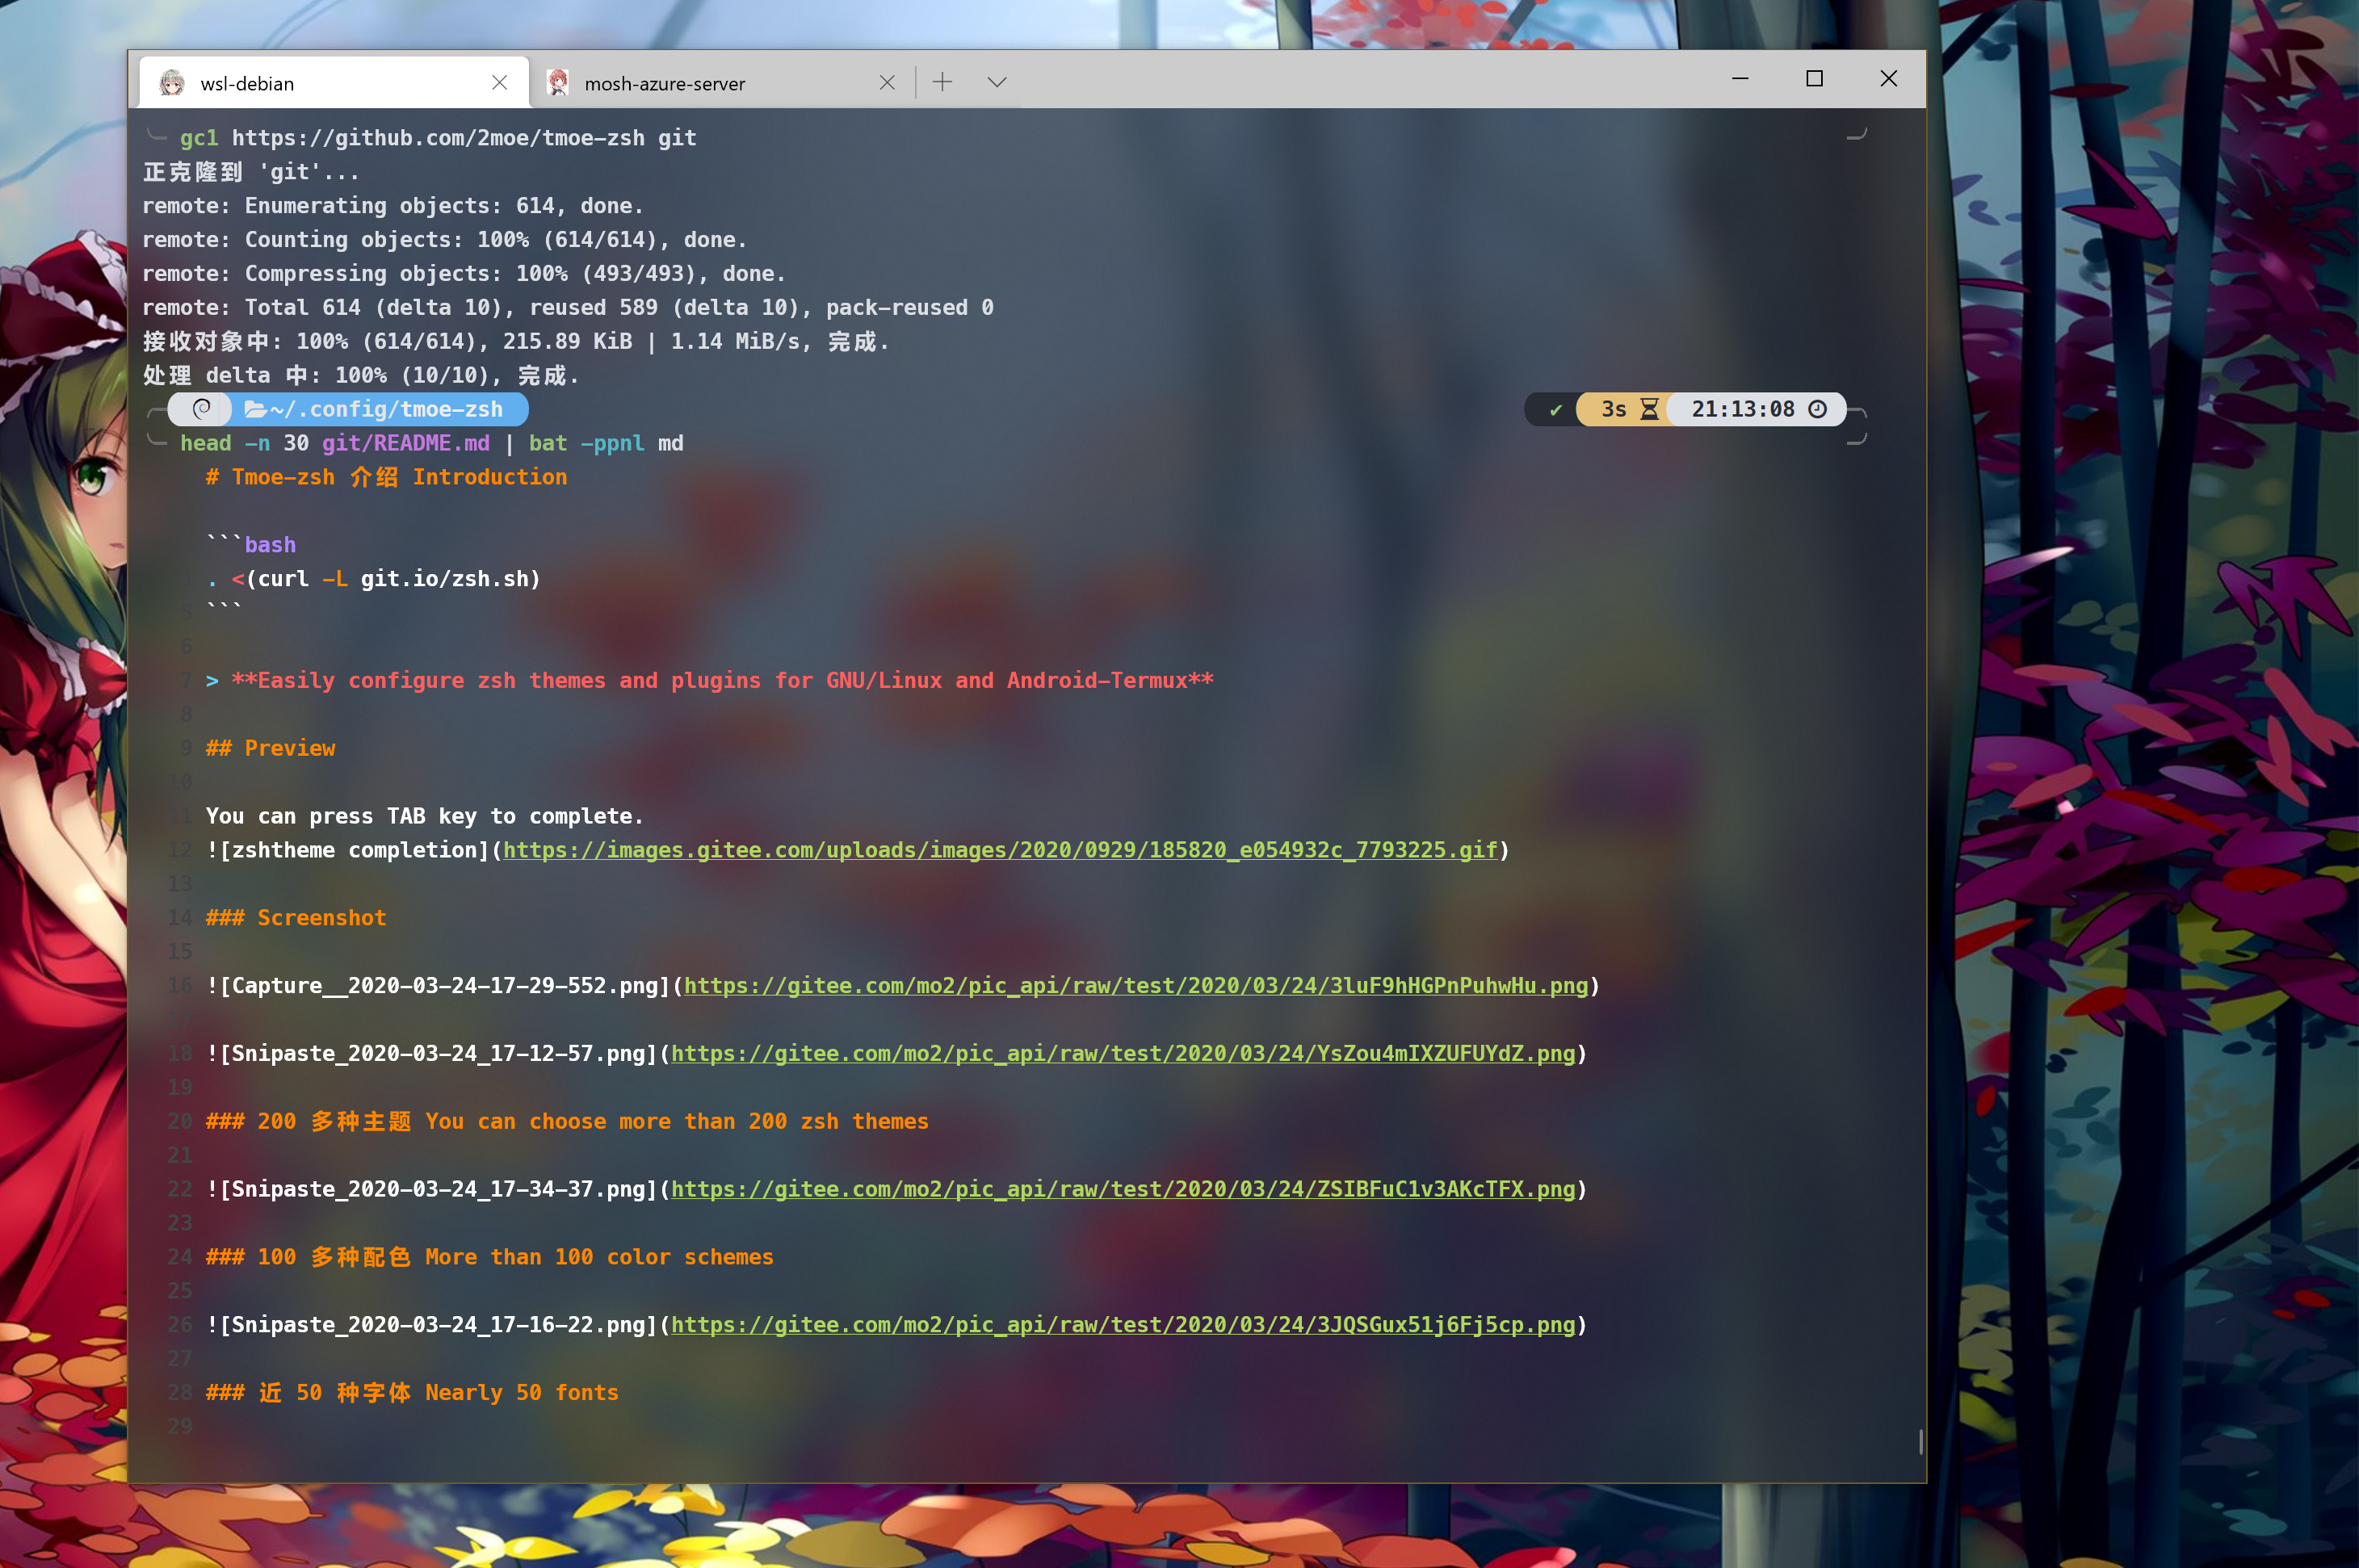Close the wsl-debian tab
2359x1568 pixels.
click(499, 83)
